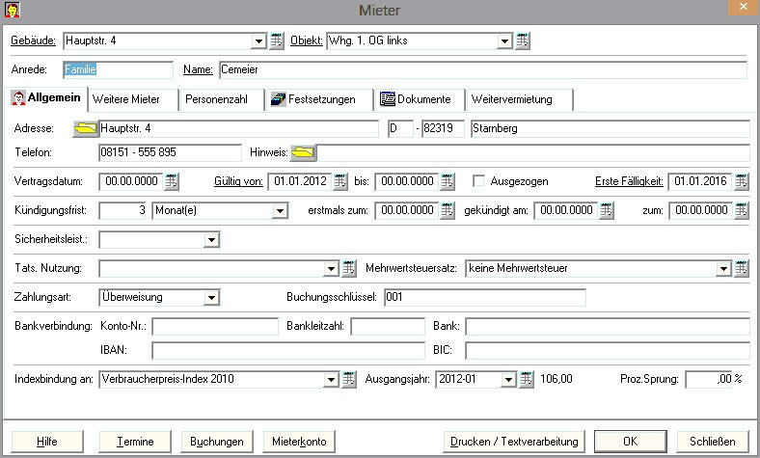Viewport: 760px width, 458px height.
Task: Click the Objekt label link
Action: click(x=307, y=40)
